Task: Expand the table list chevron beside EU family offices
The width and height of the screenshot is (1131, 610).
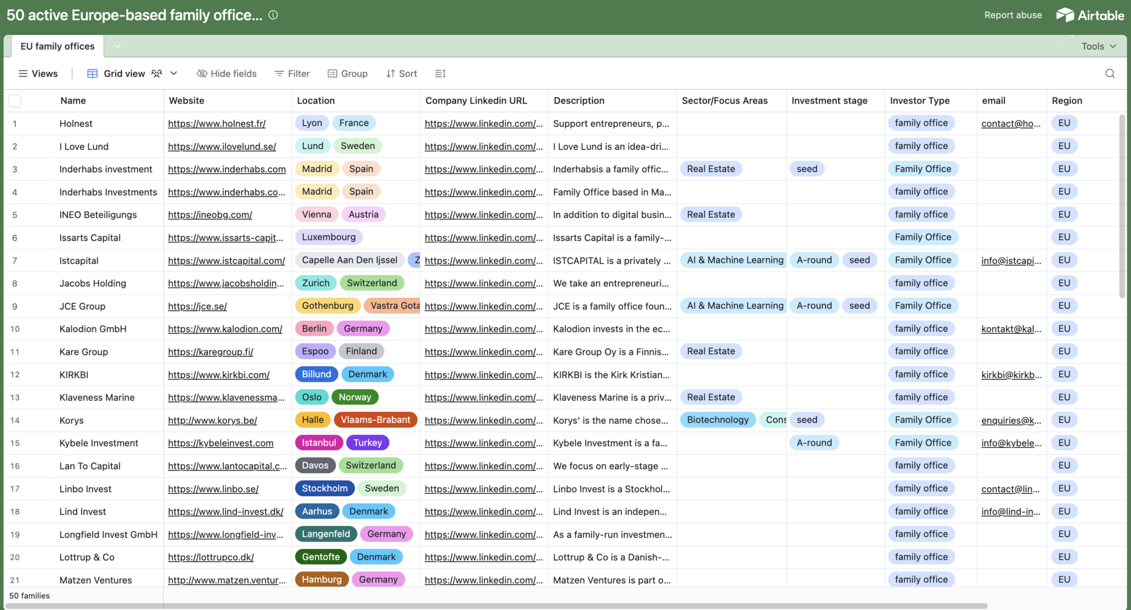Action: click(x=117, y=46)
